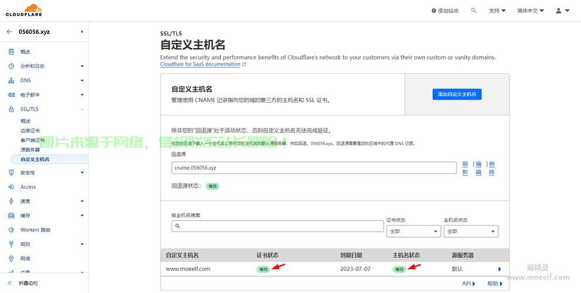Click the 概述 clipboard icon in sidebar
The image size is (581, 293).
[x=11, y=52]
